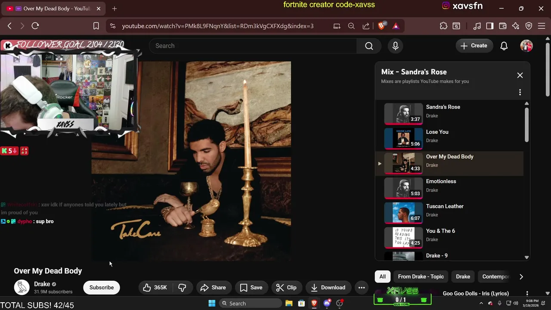Image resolution: width=551 pixels, height=310 pixels.
Task: Play Tuscan Leather from the mix
Action: click(449, 212)
